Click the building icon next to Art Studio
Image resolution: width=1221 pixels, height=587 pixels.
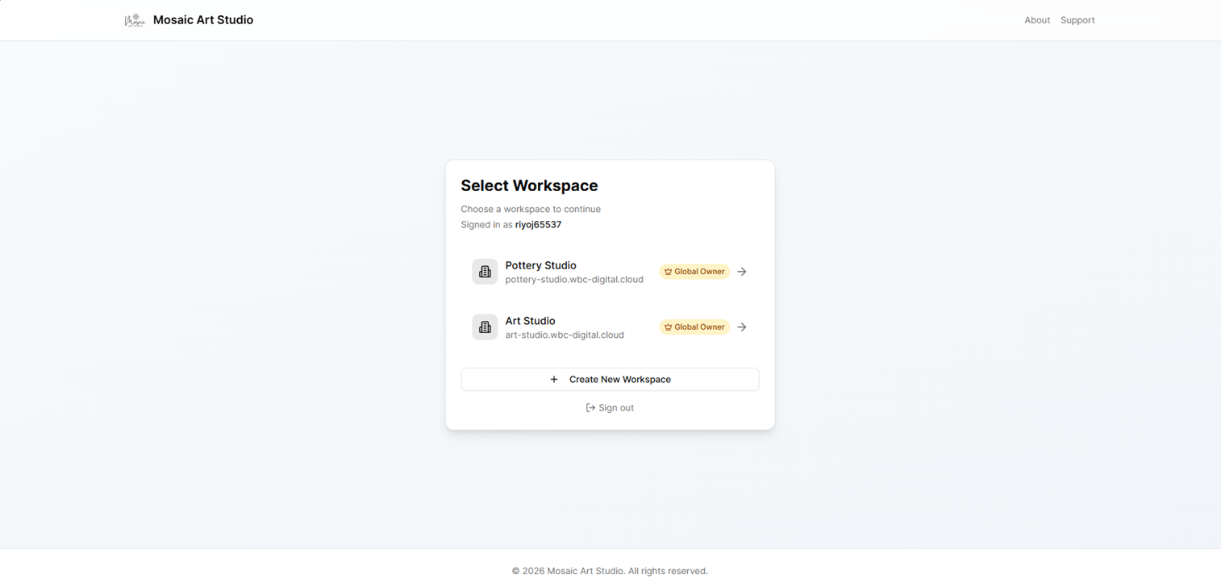[485, 327]
